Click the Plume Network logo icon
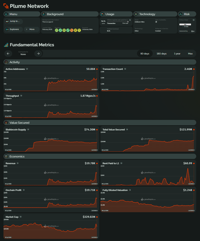The width and height of the screenshot is (200, 241). (6, 6)
